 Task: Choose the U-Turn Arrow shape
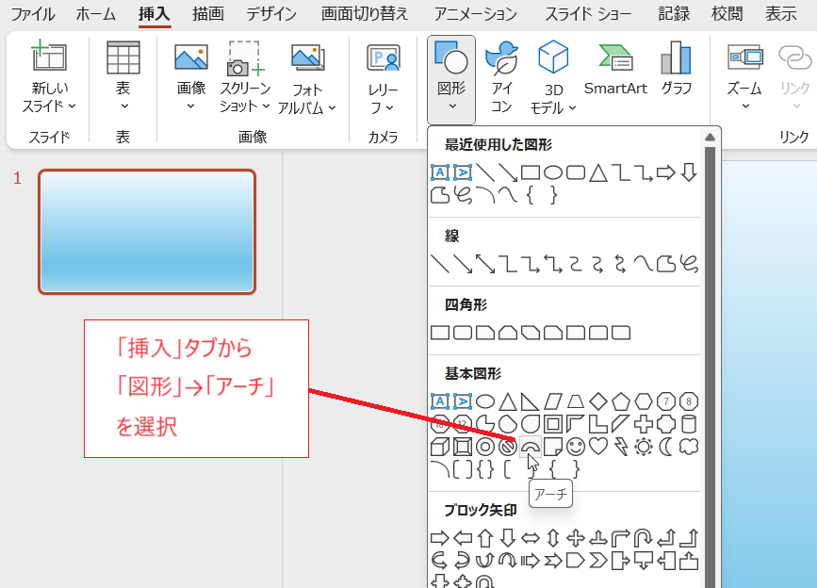(644, 537)
